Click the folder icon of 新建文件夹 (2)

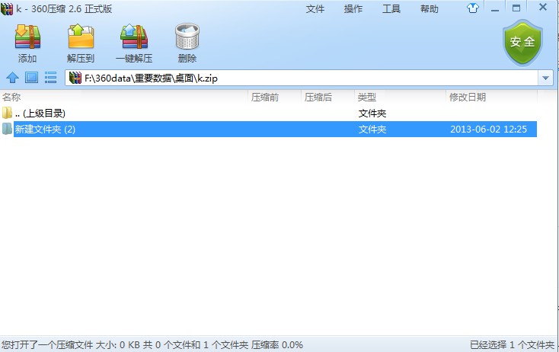pos(7,129)
